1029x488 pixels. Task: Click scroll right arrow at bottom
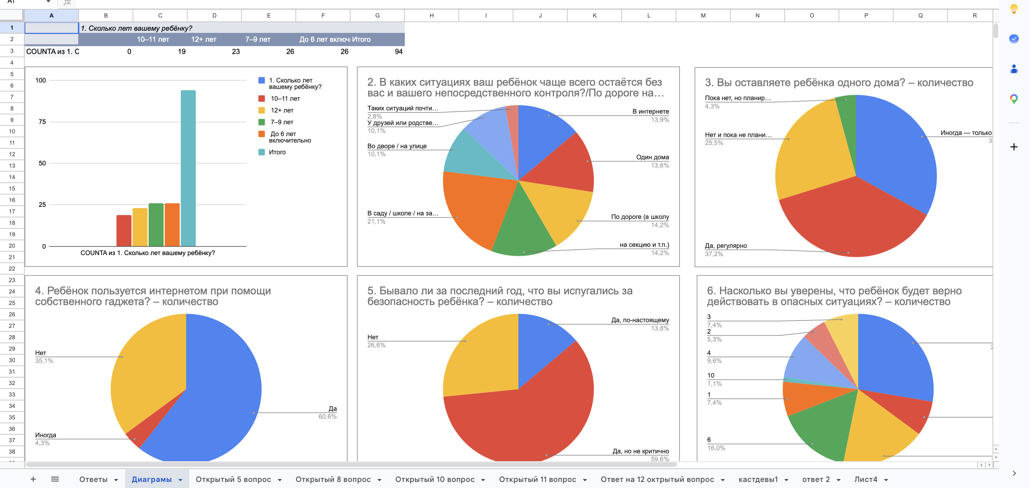(x=989, y=464)
